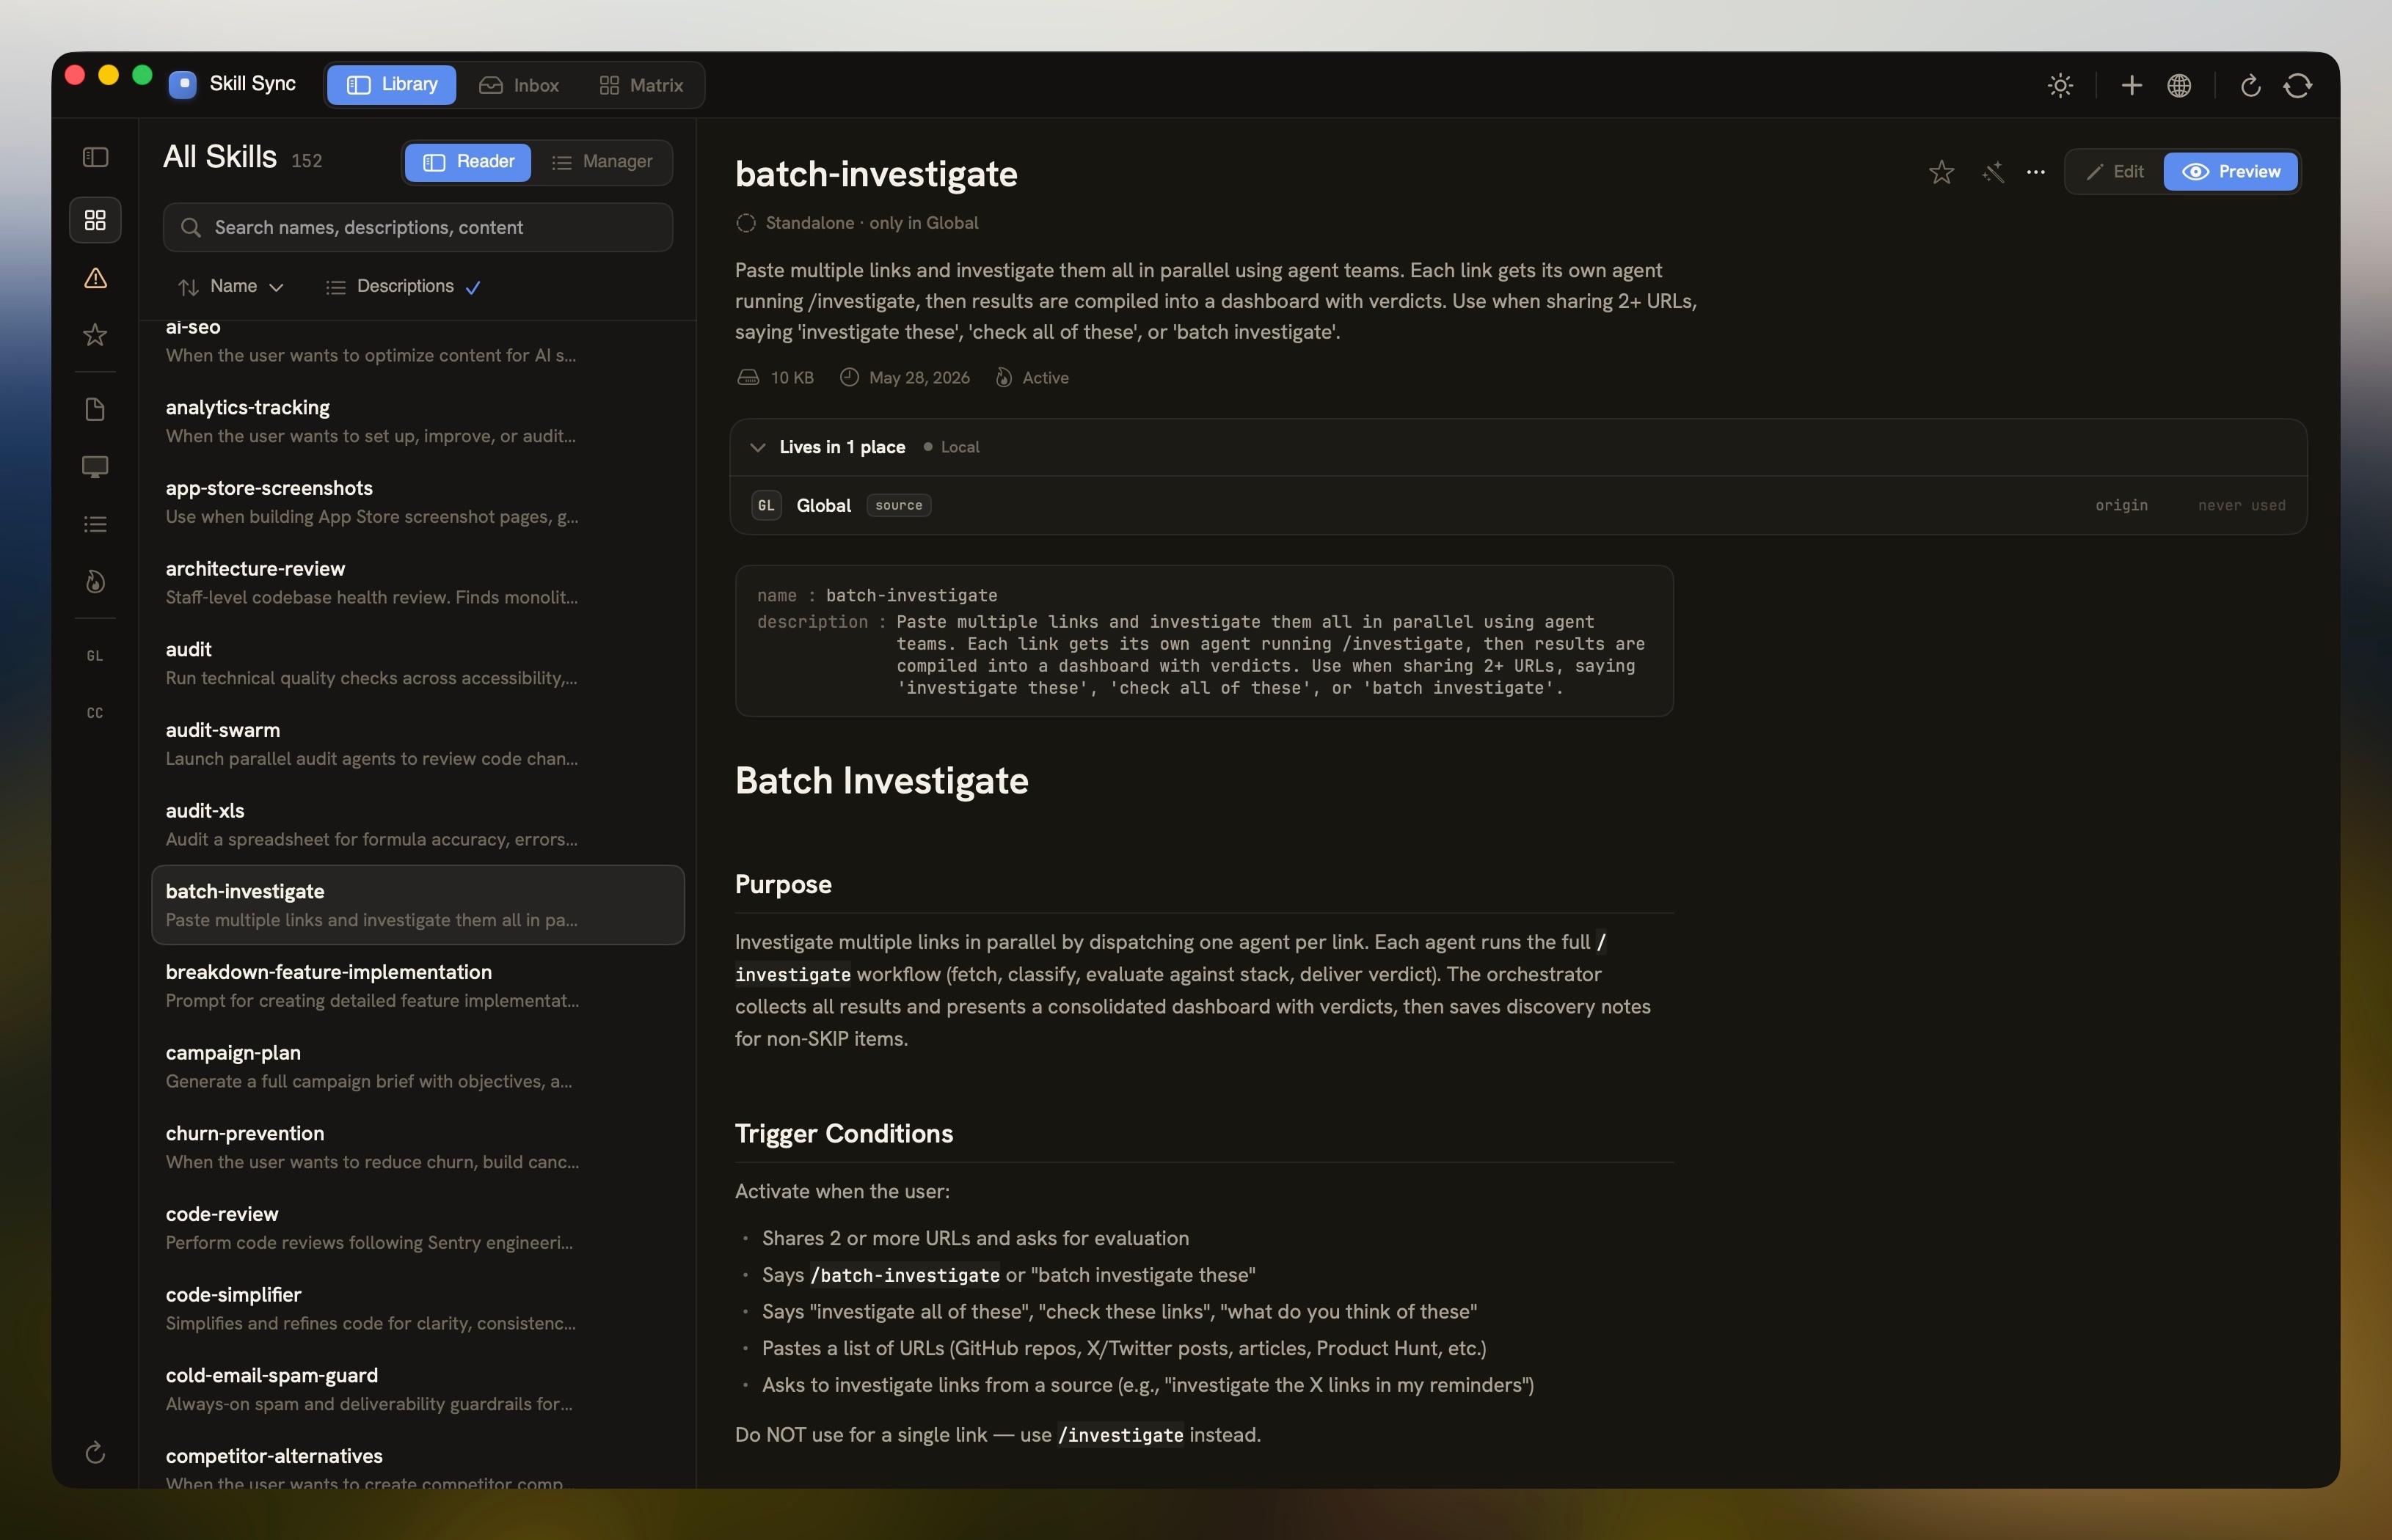Click the All Skills heading
The width and height of the screenshot is (2392, 1540).
tap(220, 157)
